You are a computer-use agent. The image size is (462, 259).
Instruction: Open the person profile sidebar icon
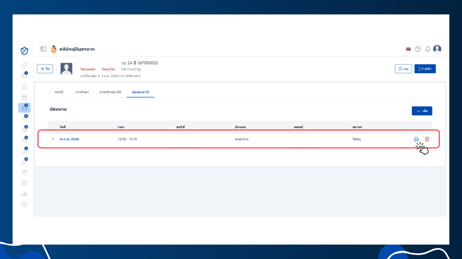click(25, 86)
